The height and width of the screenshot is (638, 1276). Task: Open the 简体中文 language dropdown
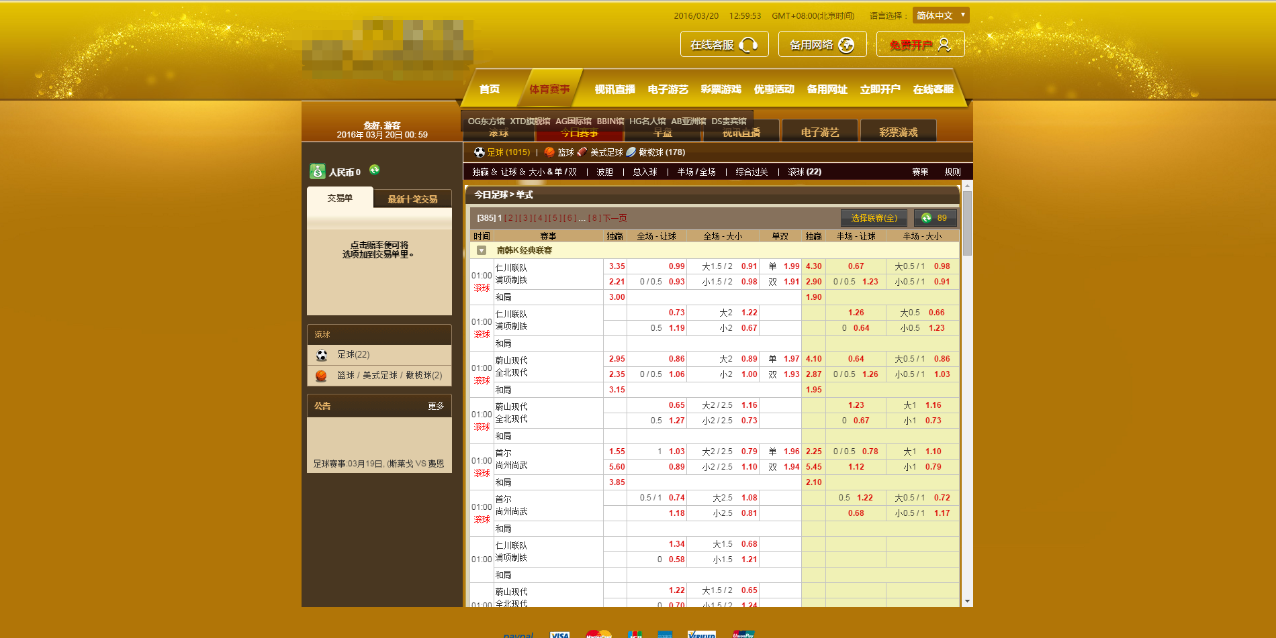point(940,15)
